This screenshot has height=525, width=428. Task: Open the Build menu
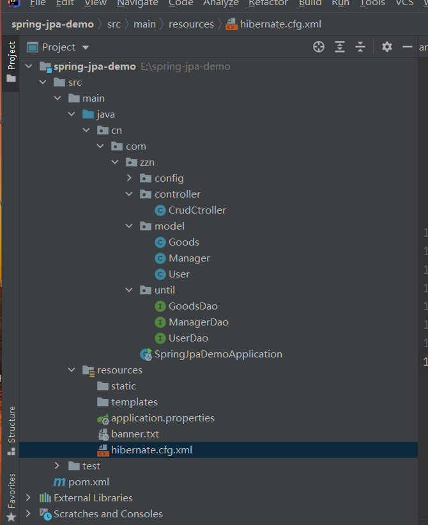[x=310, y=3]
